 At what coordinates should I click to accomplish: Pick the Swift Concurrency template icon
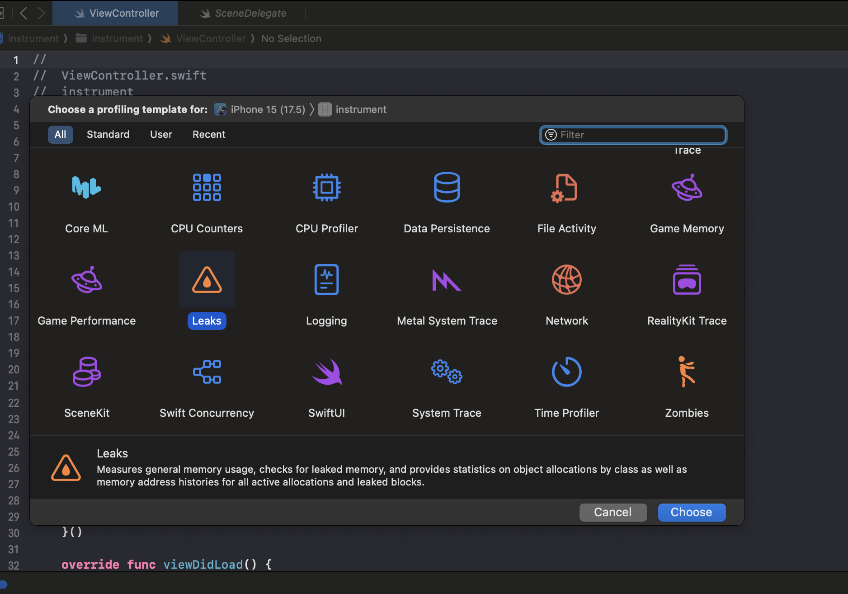tap(207, 372)
